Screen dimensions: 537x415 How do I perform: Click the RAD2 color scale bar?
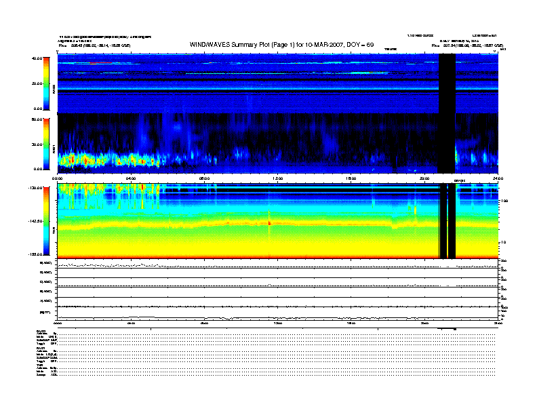click(x=46, y=83)
